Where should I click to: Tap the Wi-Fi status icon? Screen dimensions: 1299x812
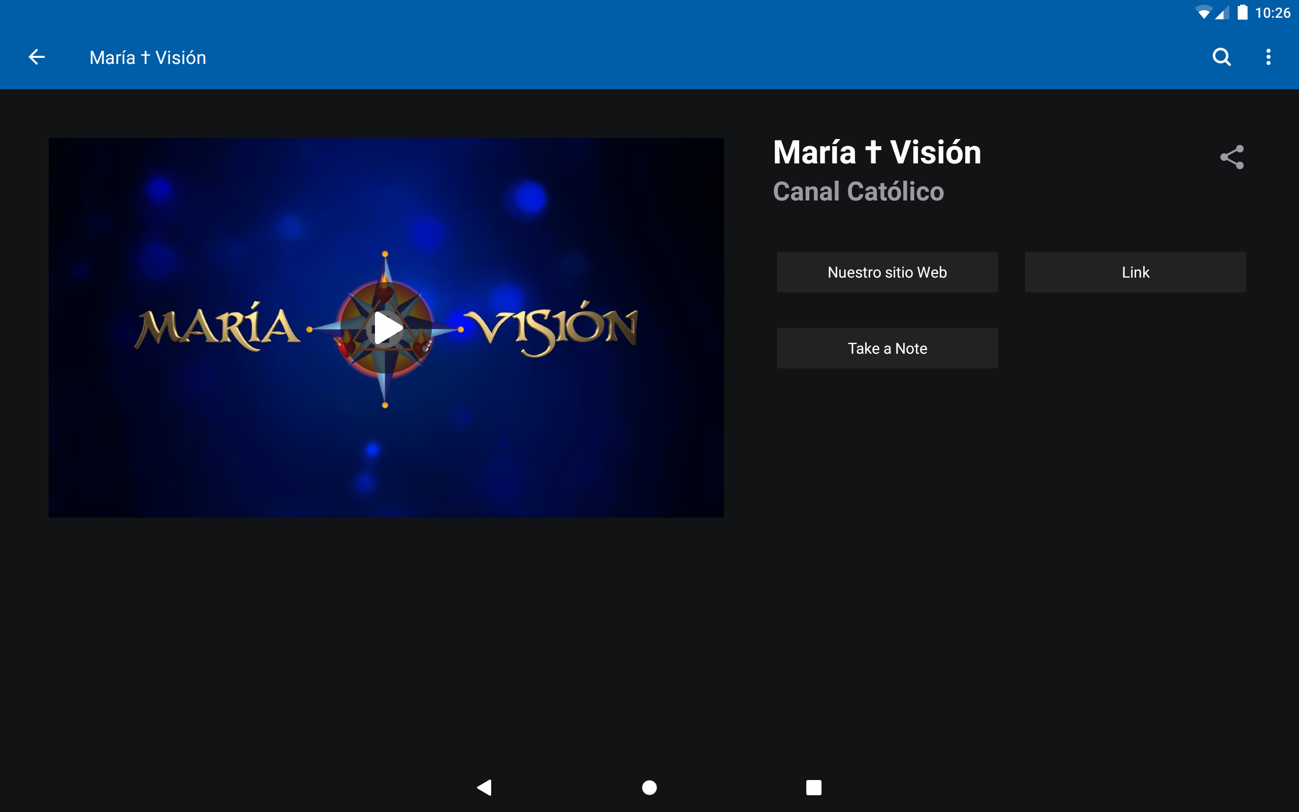pos(1204,12)
